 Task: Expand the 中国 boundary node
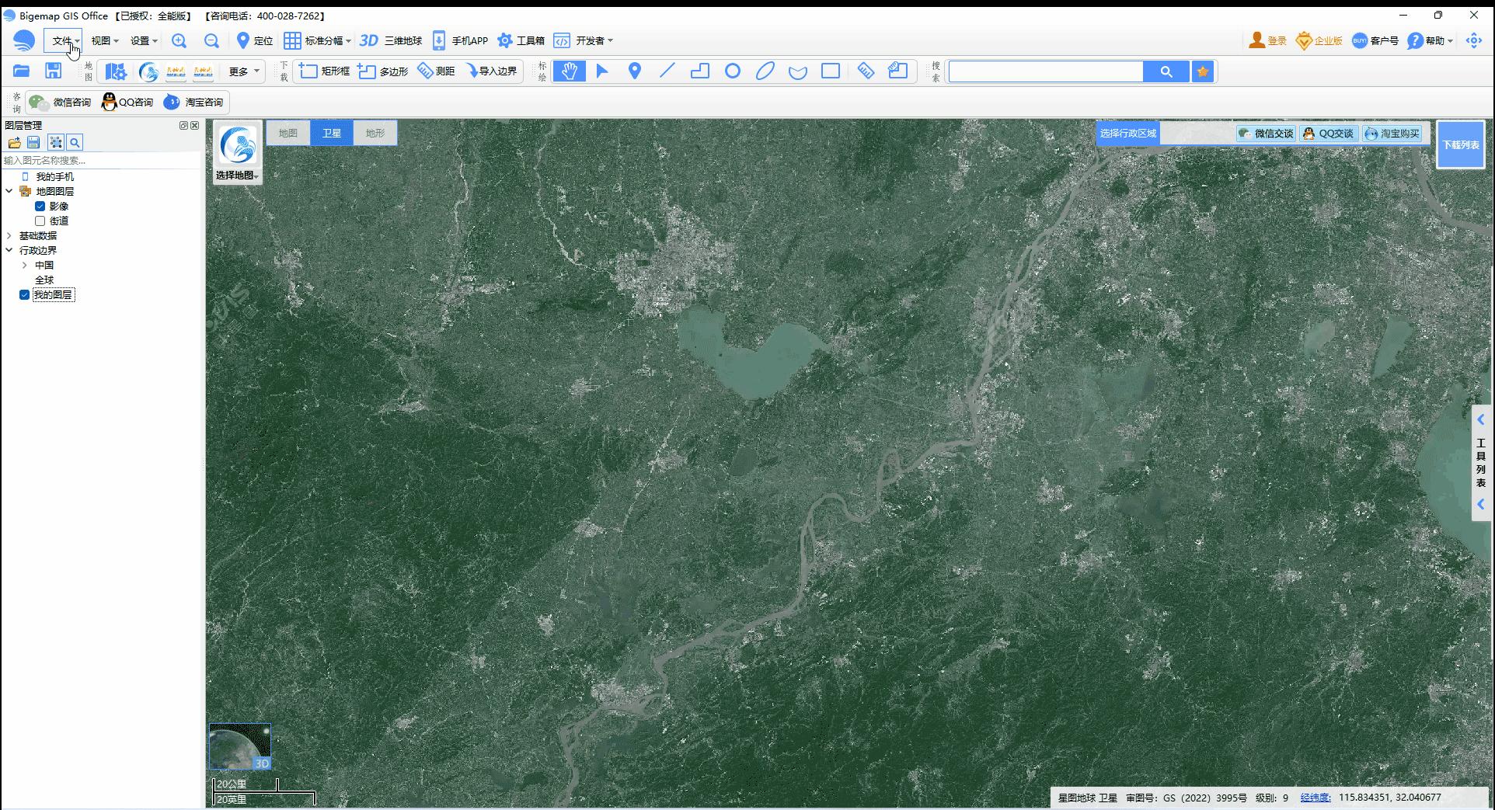click(x=25, y=266)
